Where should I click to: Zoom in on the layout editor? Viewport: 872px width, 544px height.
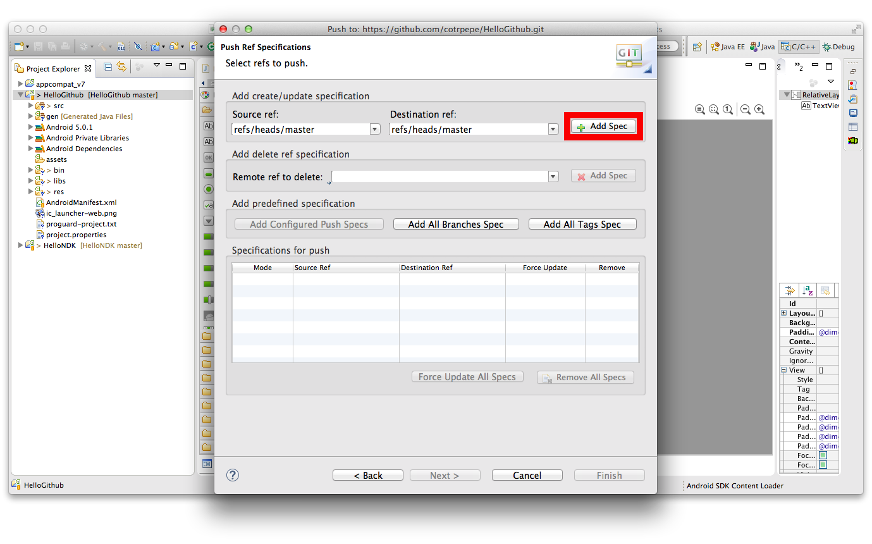(x=759, y=109)
